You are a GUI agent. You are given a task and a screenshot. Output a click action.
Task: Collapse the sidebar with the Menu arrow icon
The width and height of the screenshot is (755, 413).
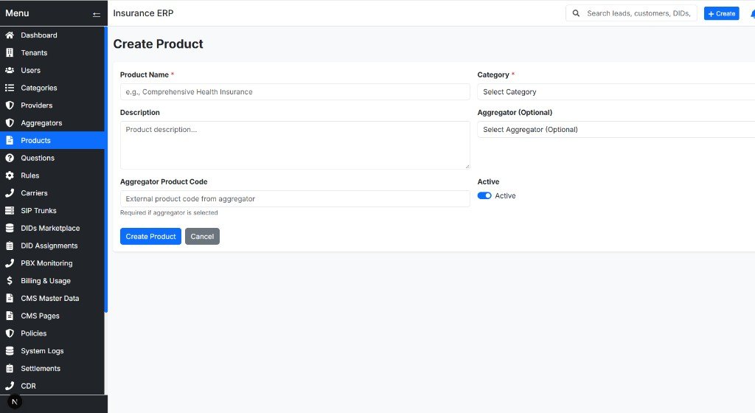coord(97,15)
